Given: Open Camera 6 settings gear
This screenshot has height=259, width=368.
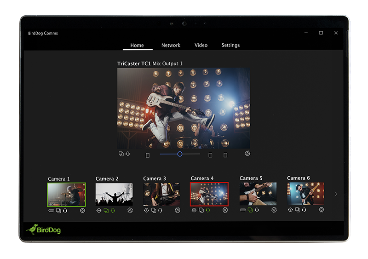Looking at the screenshot, I should click(x=322, y=210).
